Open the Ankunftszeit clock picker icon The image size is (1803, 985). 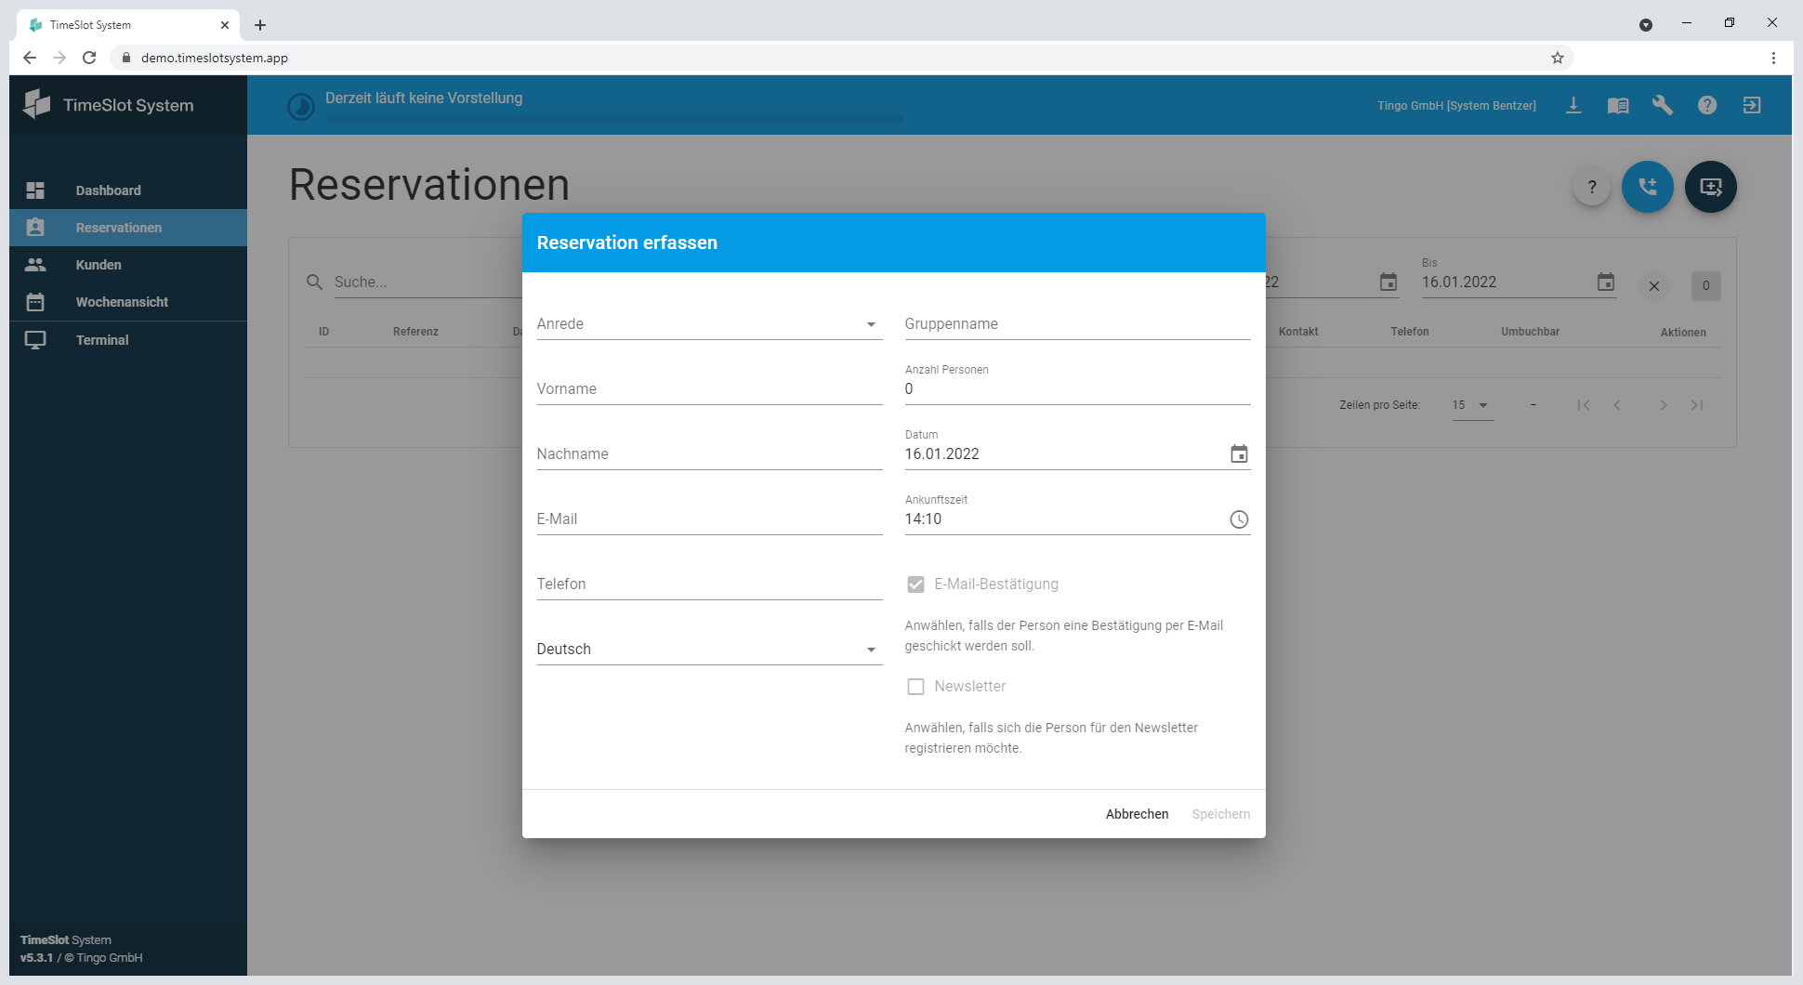tap(1239, 519)
